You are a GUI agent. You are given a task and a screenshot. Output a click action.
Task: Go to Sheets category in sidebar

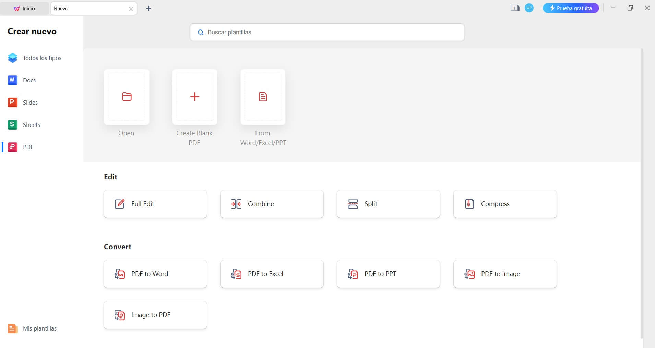pyautogui.click(x=31, y=125)
